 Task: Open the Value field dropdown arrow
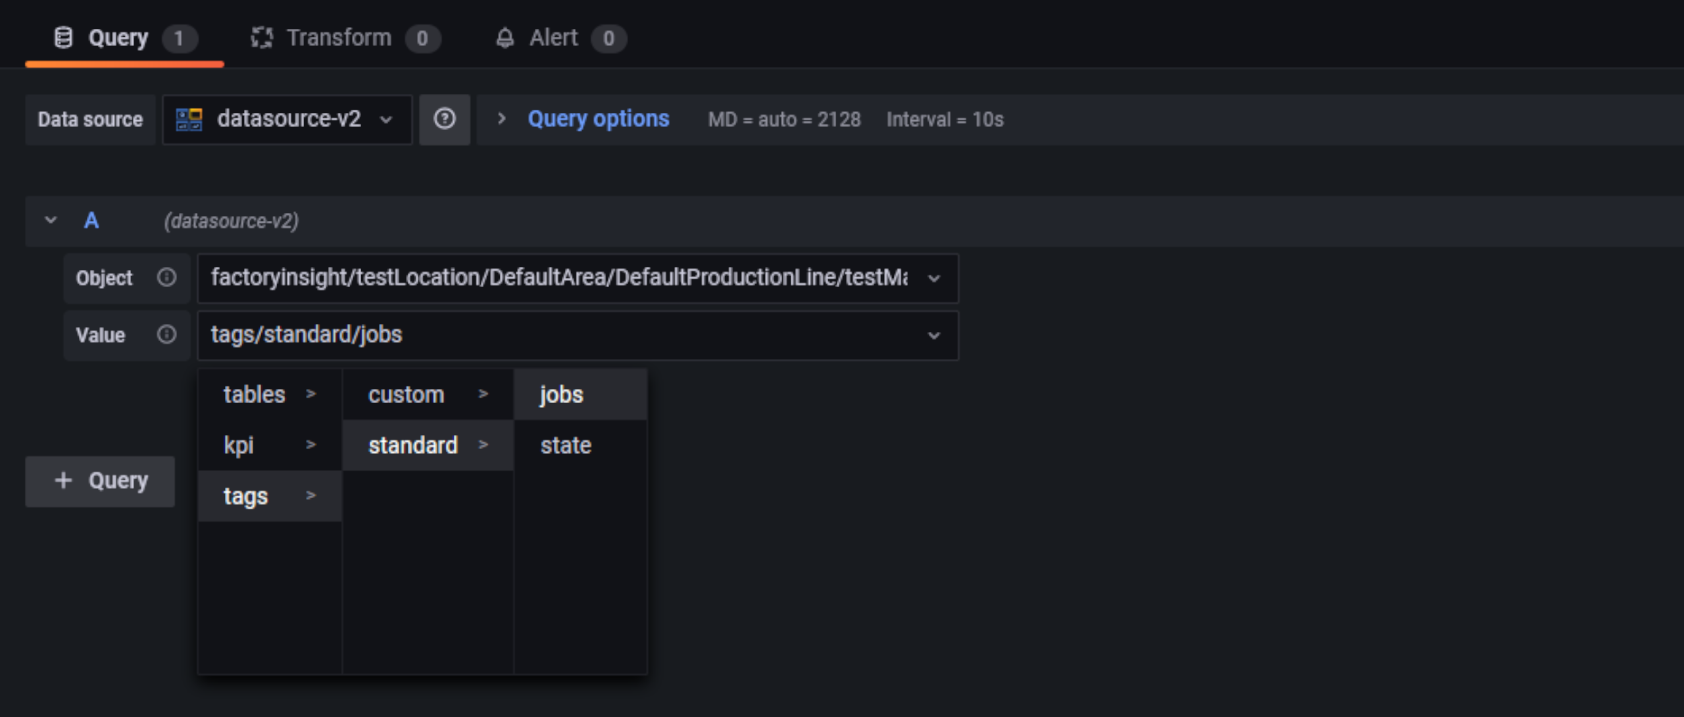pos(933,335)
